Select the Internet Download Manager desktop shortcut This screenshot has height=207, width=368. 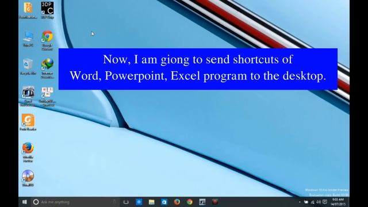coord(47,68)
